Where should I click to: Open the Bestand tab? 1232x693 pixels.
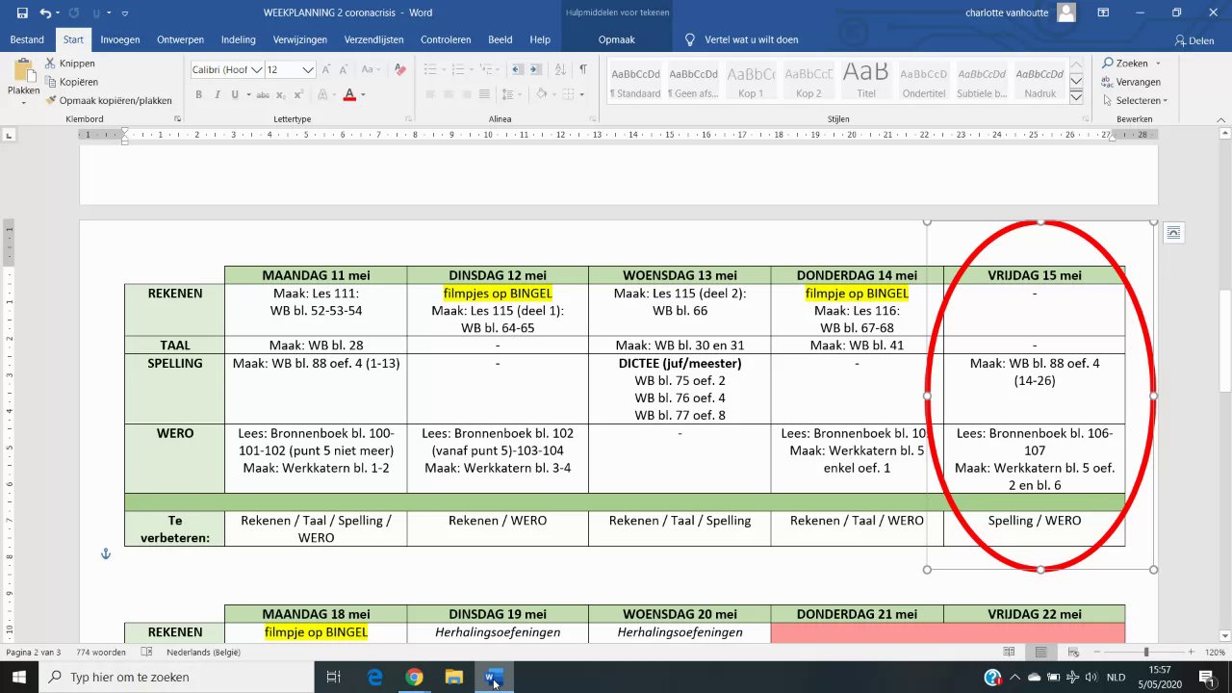(x=28, y=39)
